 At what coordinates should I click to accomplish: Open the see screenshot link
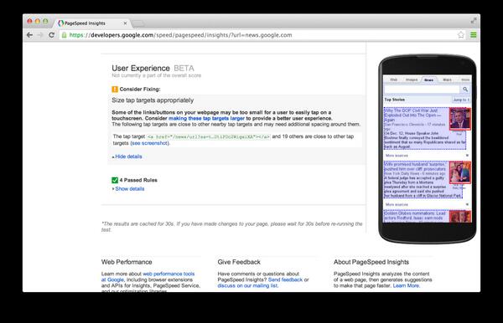coord(150,143)
